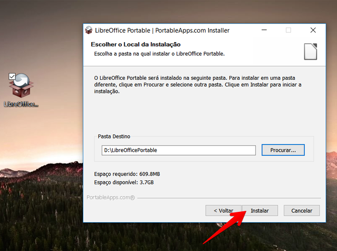Click the Instalar button
This screenshot has width=337, height=251.
click(x=259, y=210)
